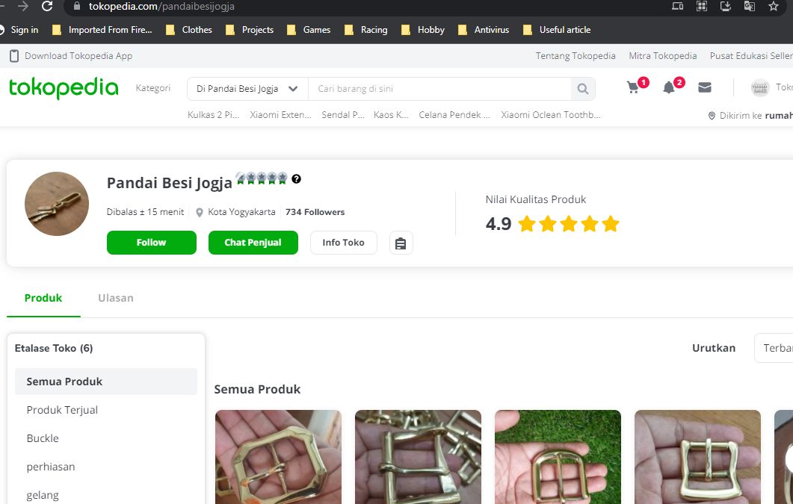The image size is (793, 504).
Task: Switch to the Produk tab
Action: click(x=43, y=298)
